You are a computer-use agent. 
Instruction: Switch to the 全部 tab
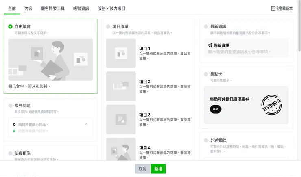click(12, 9)
